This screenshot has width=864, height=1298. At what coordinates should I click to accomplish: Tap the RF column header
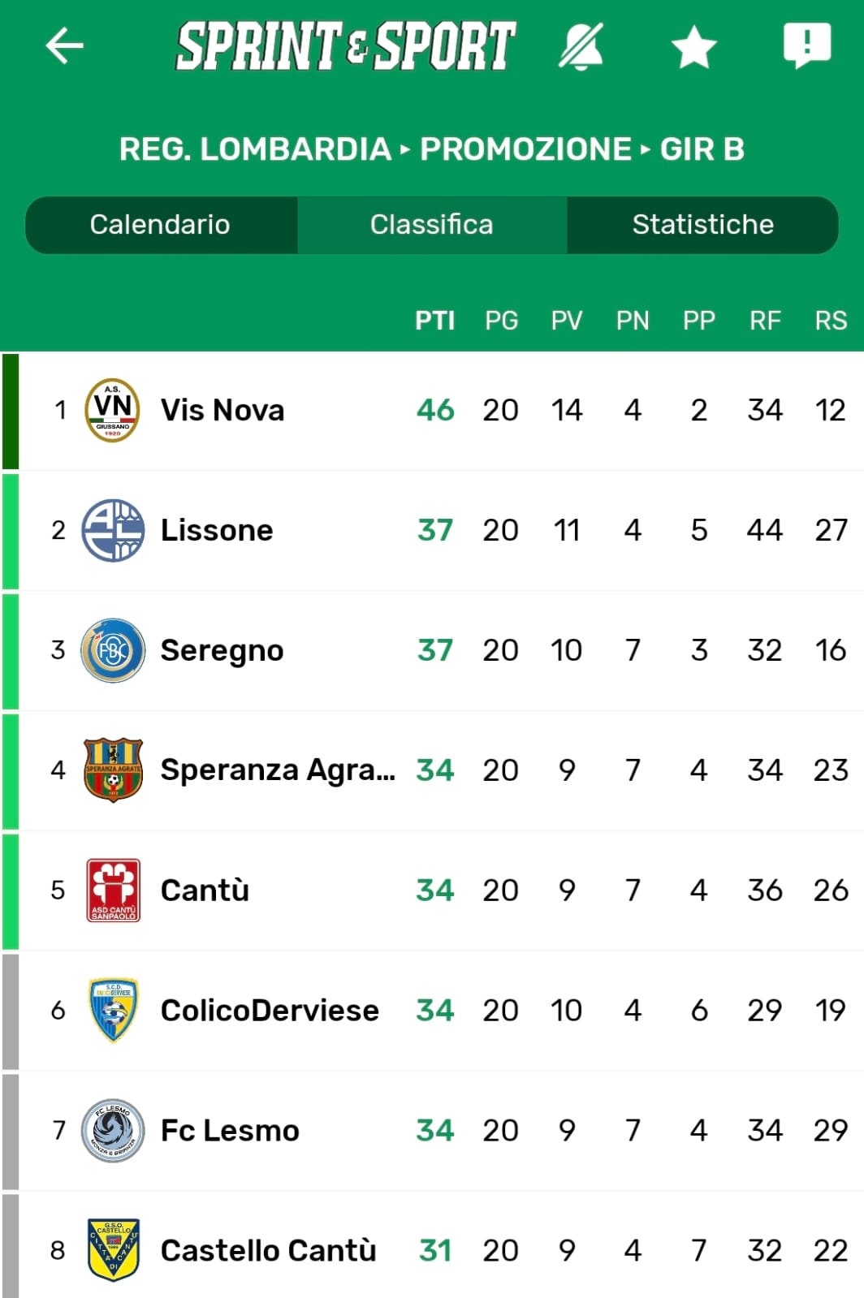click(765, 321)
